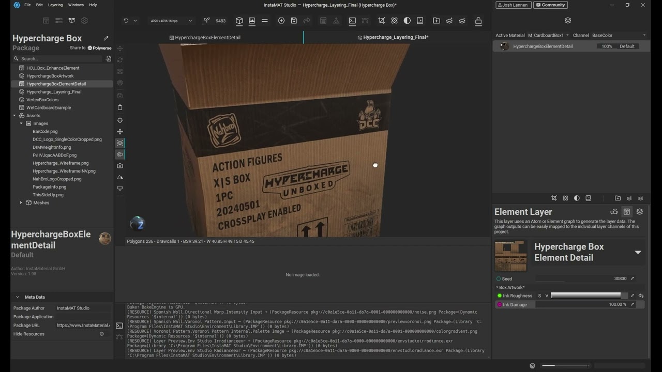Viewport: 662px width, 372px height.
Task: Click the reset arrow beside Ink Roughness
Action: [x=641, y=296]
